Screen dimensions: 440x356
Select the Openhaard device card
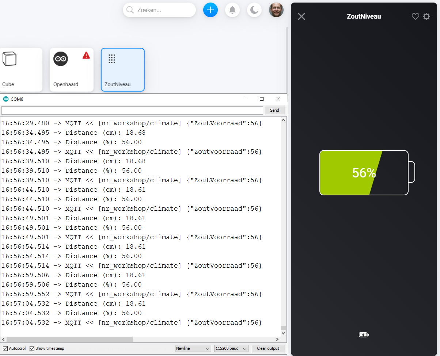[x=71, y=70]
